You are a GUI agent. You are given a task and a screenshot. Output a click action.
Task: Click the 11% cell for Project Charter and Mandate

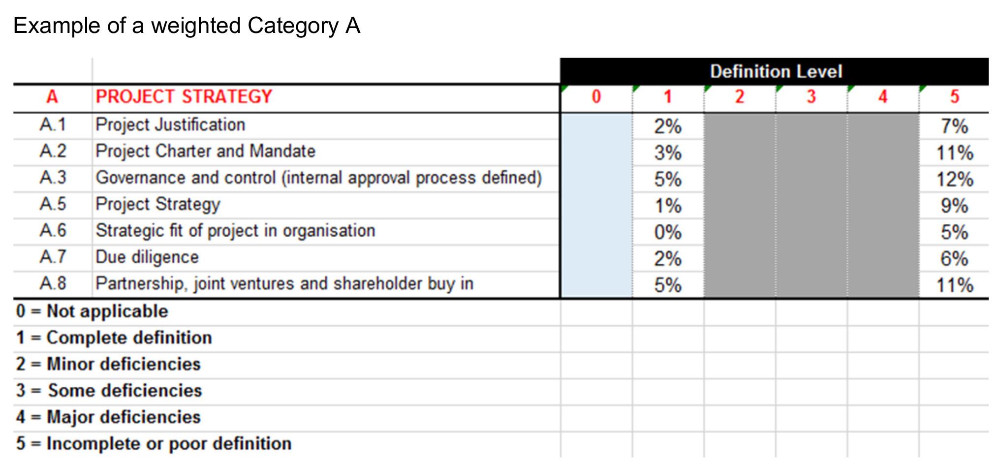click(x=954, y=153)
